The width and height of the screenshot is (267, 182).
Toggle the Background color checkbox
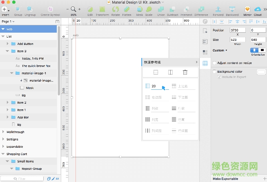[x=215, y=71]
